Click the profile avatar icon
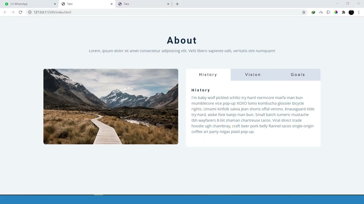The width and height of the screenshot is (364, 204). (x=351, y=12)
